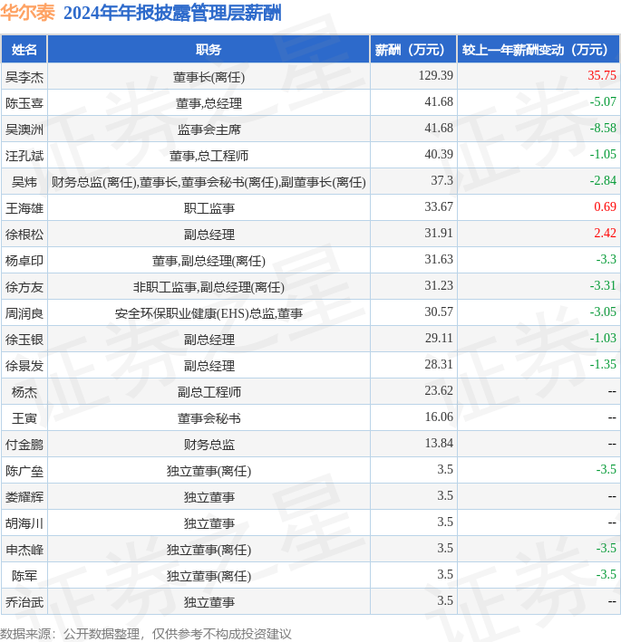Click the 较上一年薪酬变动（万元） header
Viewport: 621px width, 642px height.
click(539, 50)
